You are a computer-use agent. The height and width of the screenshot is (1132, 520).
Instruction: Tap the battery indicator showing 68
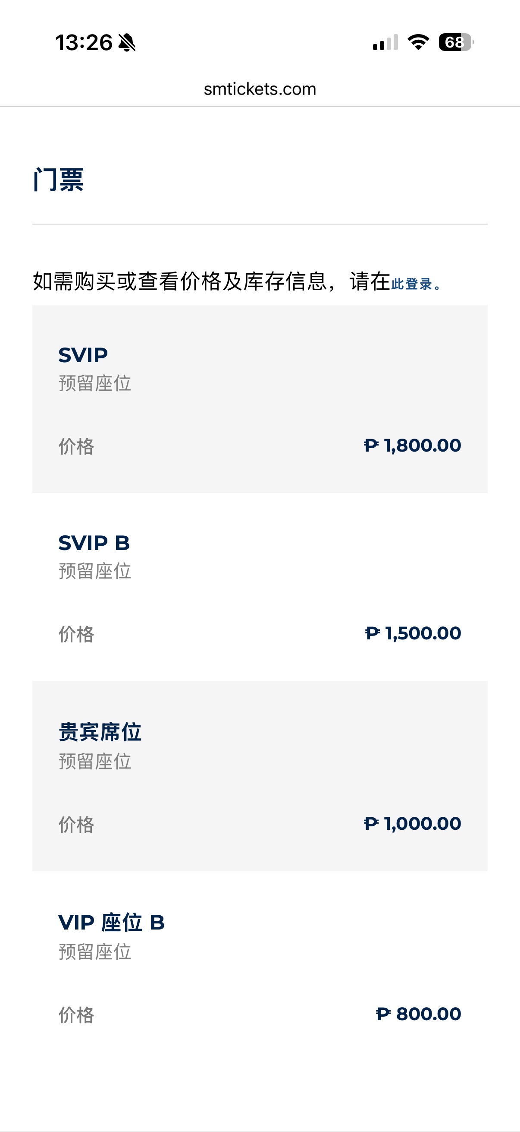click(x=456, y=42)
